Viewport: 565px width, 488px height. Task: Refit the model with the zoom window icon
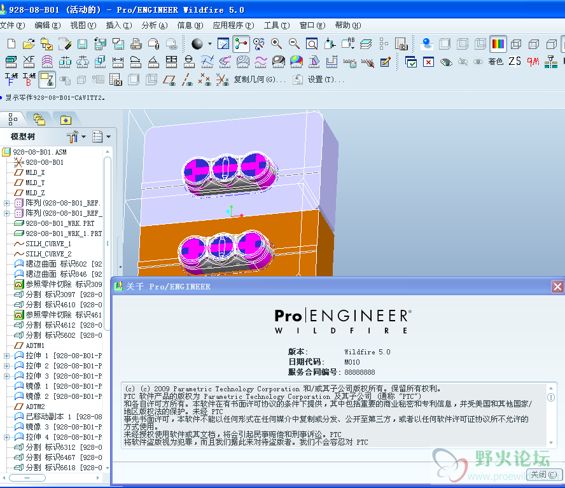coord(312,44)
